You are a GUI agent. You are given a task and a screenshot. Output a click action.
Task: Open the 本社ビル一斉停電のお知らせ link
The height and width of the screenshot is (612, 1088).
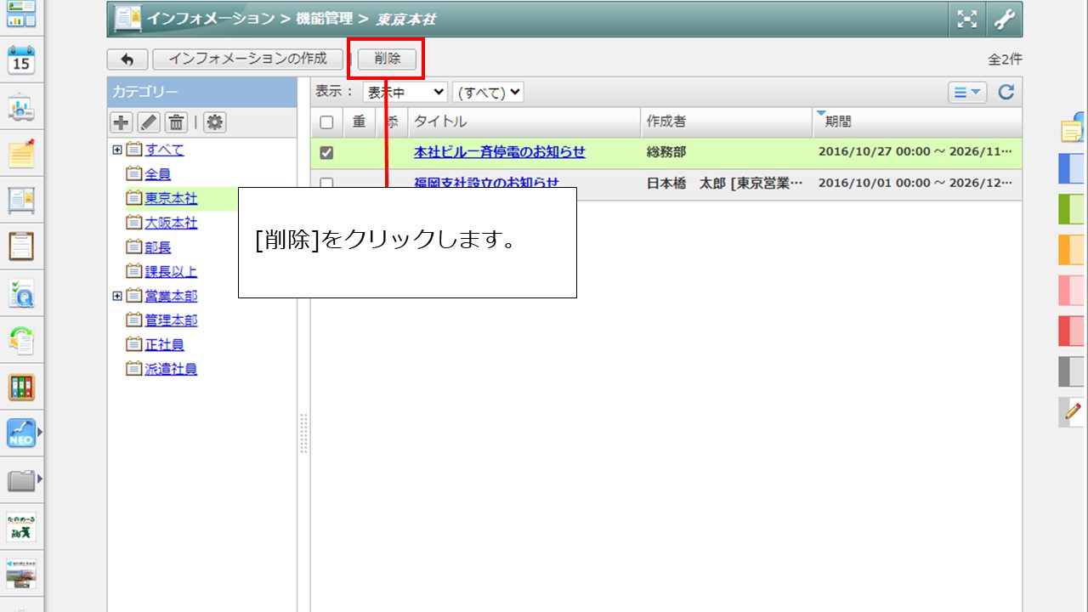[500, 152]
